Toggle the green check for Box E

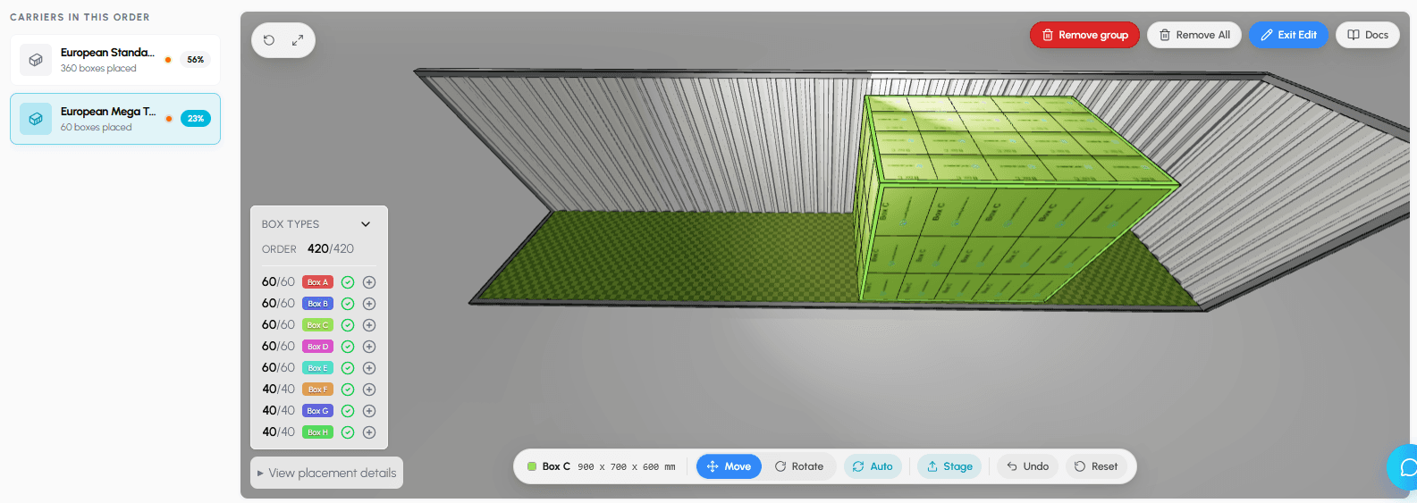[x=348, y=368]
